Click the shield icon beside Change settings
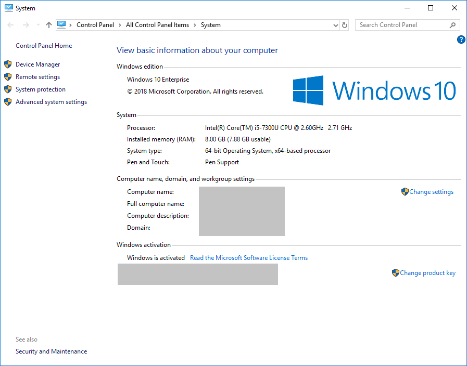This screenshot has height=366, width=467. [405, 192]
